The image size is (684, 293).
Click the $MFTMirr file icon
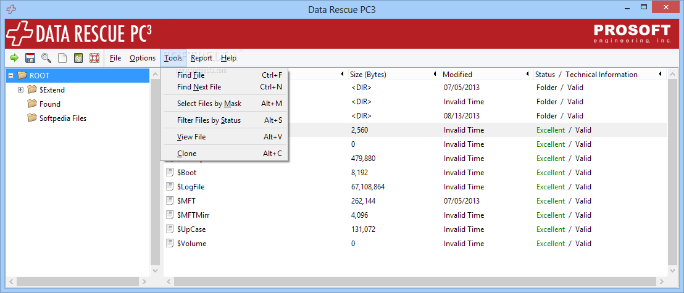(x=170, y=215)
